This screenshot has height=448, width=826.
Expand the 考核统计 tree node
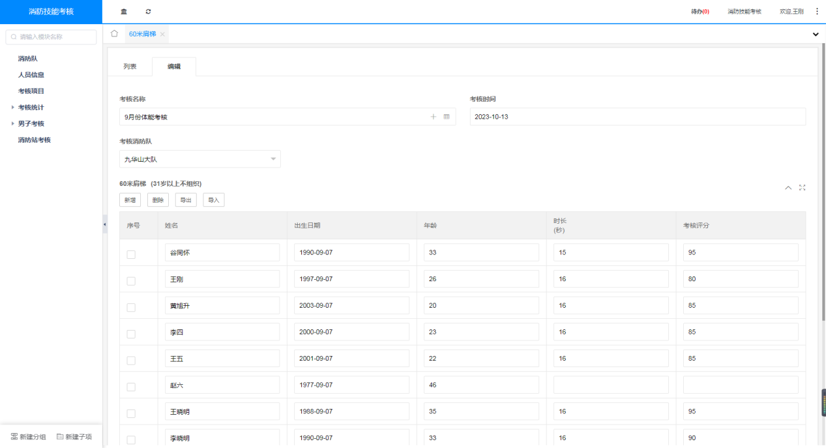(13, 108)
